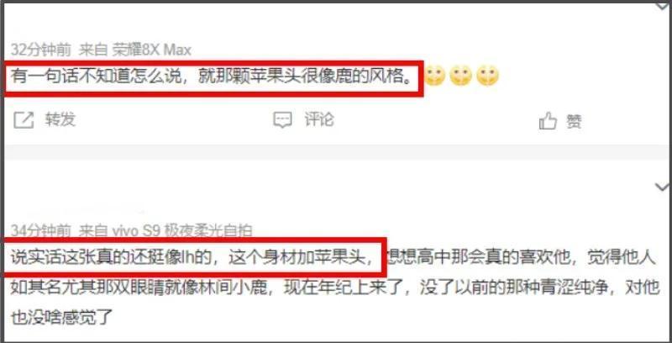
Task: Click the 34分钟前 timestamp
Action: tap(40, 231)
